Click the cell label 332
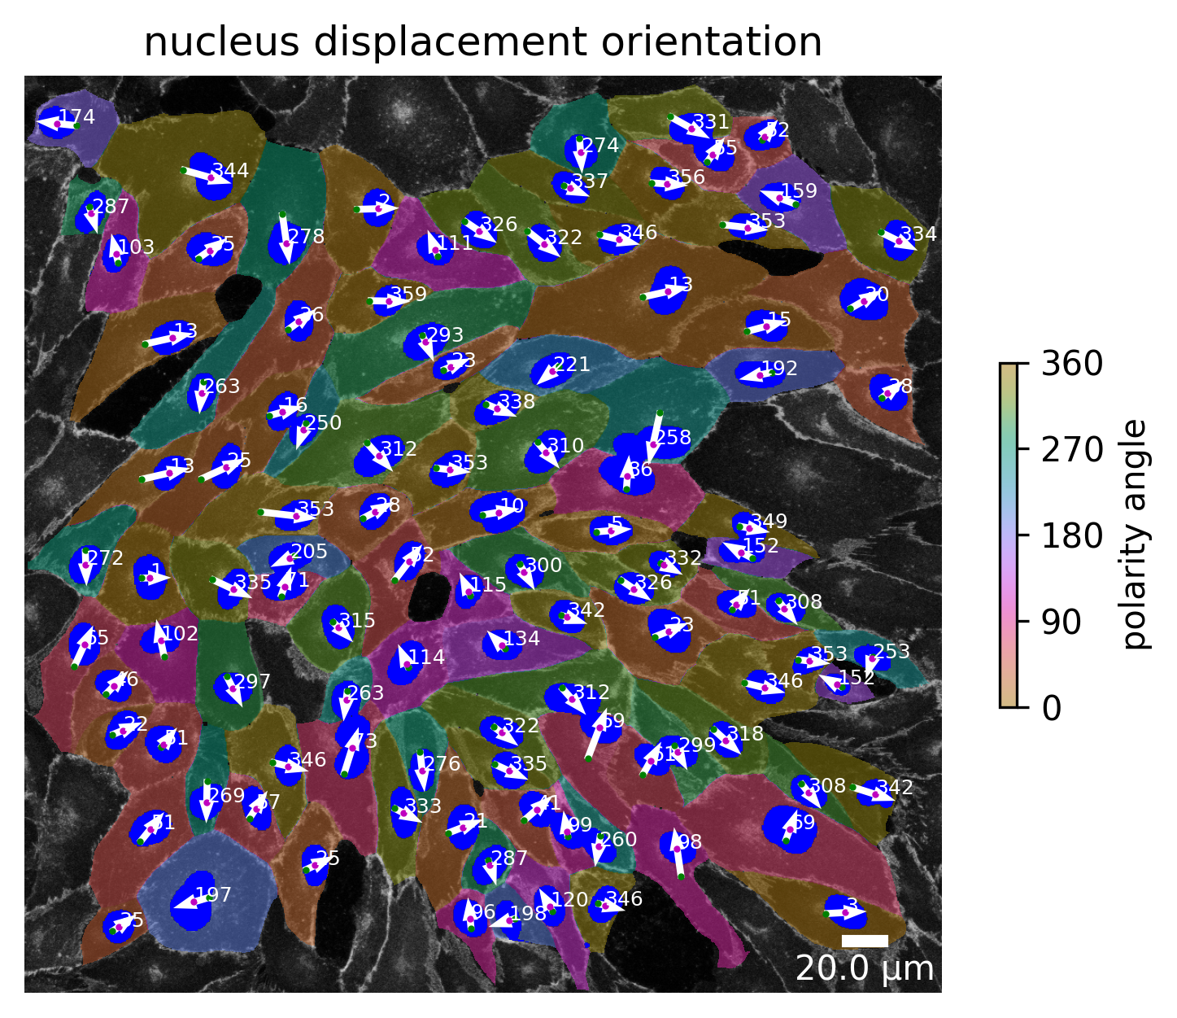This screenshot has width=1177, height=1018. (x=683, y=558)
